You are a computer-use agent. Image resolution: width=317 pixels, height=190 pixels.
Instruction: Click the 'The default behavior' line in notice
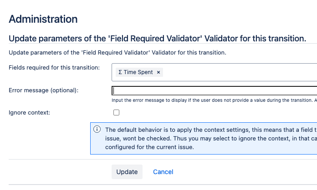211,130
